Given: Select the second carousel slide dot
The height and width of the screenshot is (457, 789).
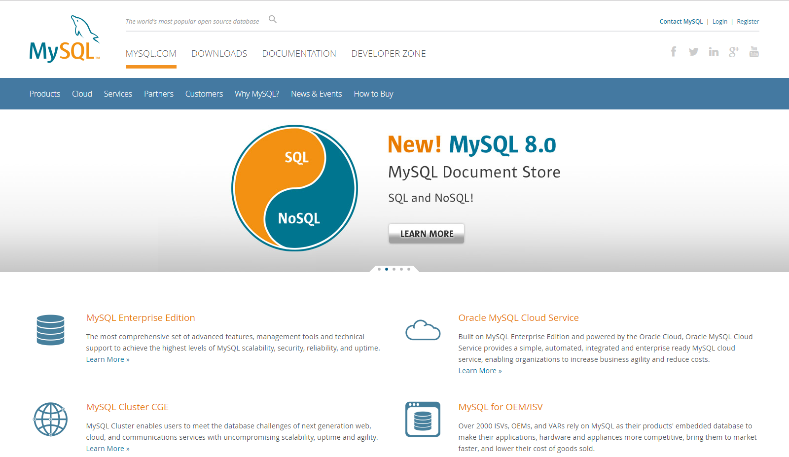Looking at the screenshot, I should (x=387, y=269).
